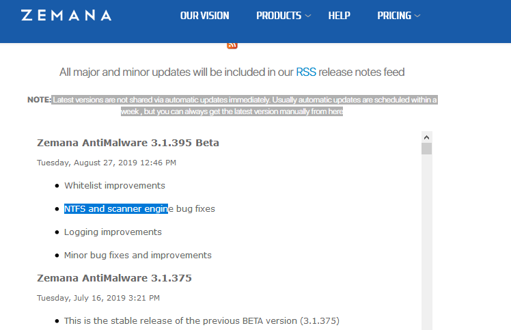
Task: Click the Zemana AntiMalware 3.1.395 Beta heading
Action: point(128,143)
